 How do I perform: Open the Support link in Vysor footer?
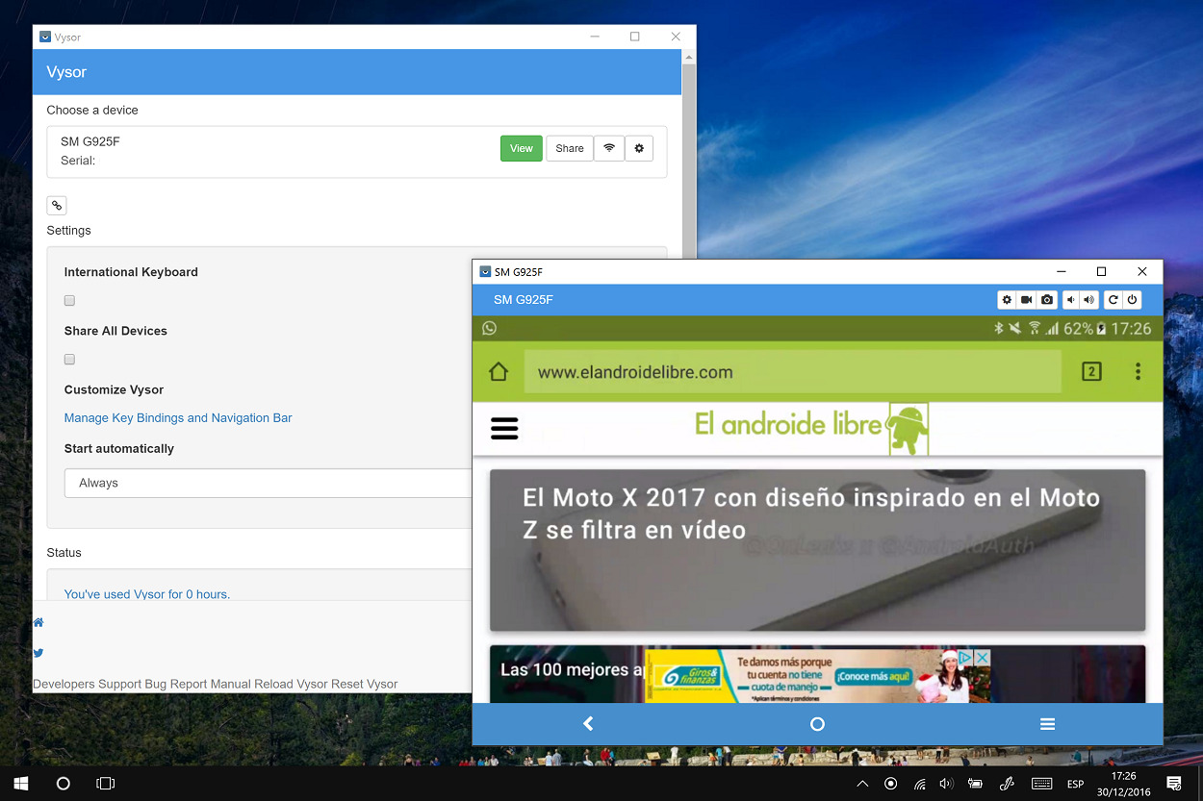click(119, 684)
